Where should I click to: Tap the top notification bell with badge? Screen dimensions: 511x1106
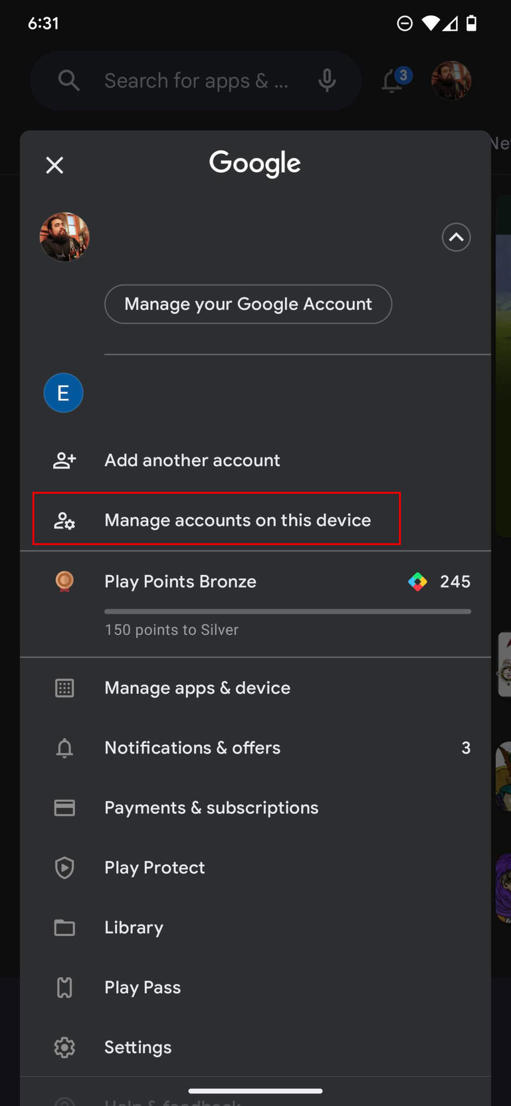click(x=393, y=81)
